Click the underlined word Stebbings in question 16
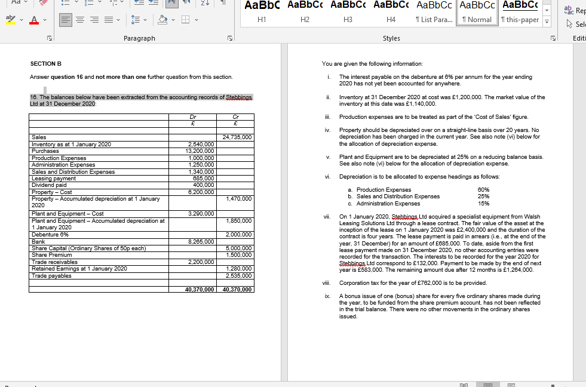586x387 pixels. 239,97
